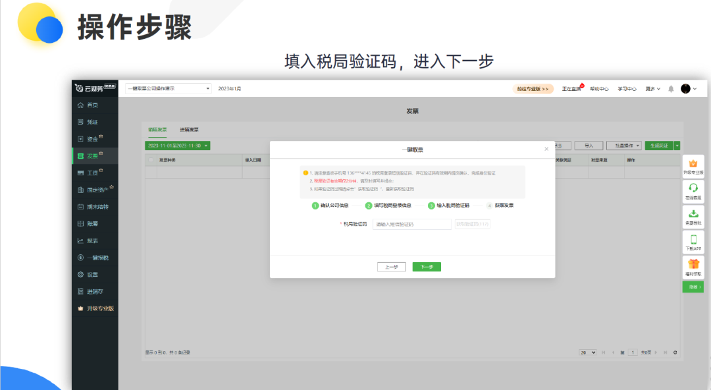Click the 导入 button
The image size is (711, 390).
tap(589, 146)
